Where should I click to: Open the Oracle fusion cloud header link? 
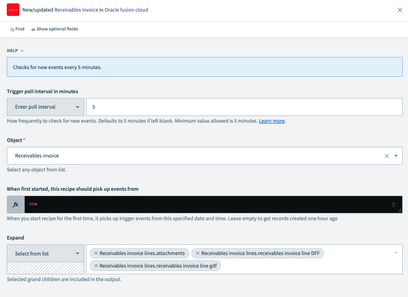click(x=126, y=10)
